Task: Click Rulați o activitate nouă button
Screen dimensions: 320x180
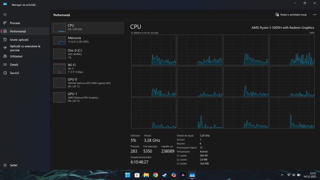Action: tap(291, 15)
